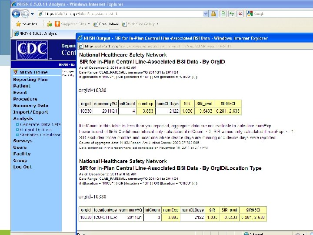Click the IE icon in NHSN Output title bar
The width and height of the screenshot is (313, 235).
tap(80, 38)
